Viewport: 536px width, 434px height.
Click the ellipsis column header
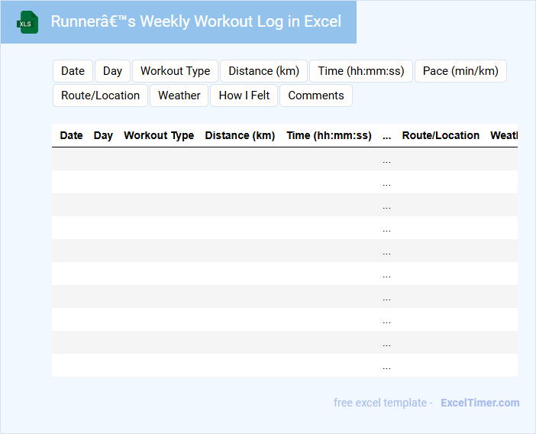[386, 136]
